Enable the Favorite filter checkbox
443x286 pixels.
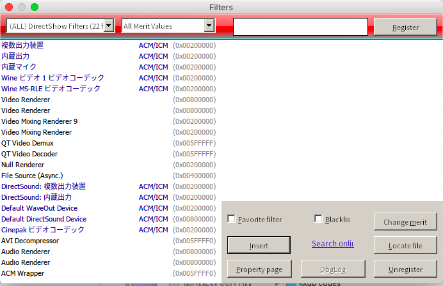232,219
